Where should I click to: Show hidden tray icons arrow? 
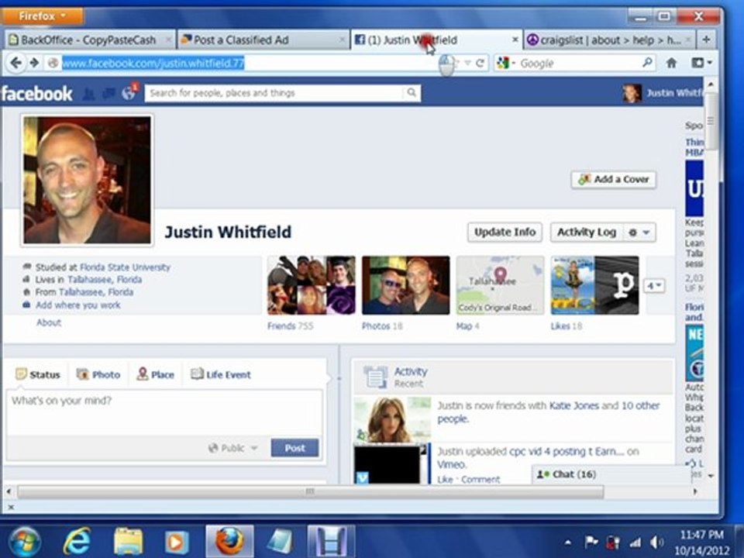[x=568, y=542]
